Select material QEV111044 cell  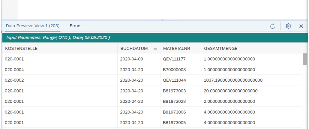tap(174, 80)
